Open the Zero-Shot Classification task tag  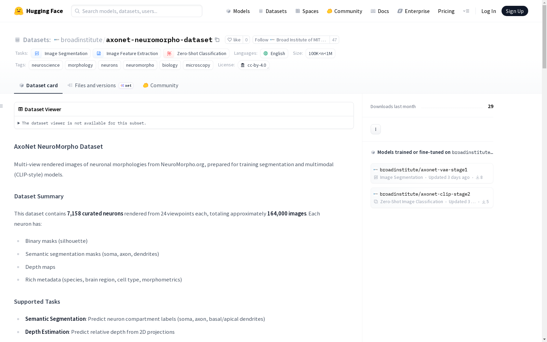[196, 53]
